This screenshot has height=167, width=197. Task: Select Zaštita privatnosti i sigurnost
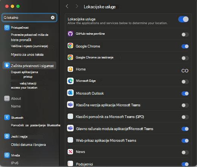[x=30, y=66]
